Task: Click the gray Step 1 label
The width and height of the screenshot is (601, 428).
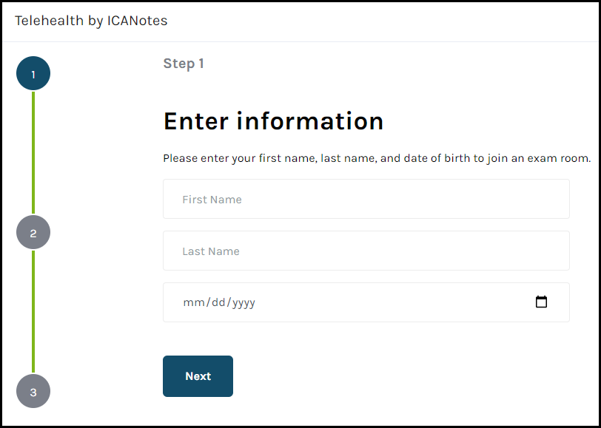Action: coord(184,64)
